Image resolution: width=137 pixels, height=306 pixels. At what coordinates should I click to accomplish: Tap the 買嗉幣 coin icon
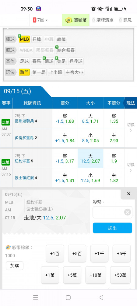tap(68, 20)
